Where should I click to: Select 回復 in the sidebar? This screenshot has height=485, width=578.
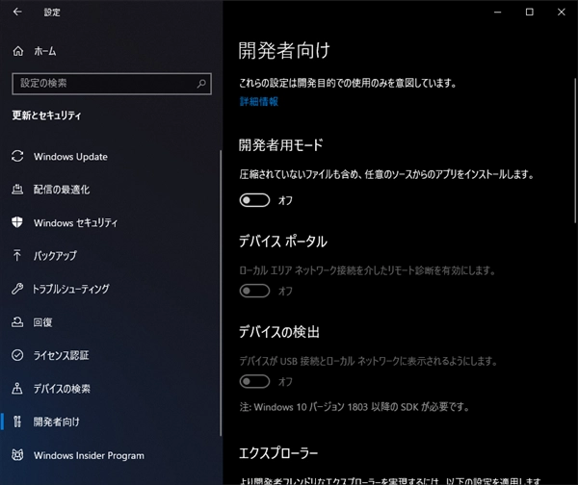click(x=110, y=322)
